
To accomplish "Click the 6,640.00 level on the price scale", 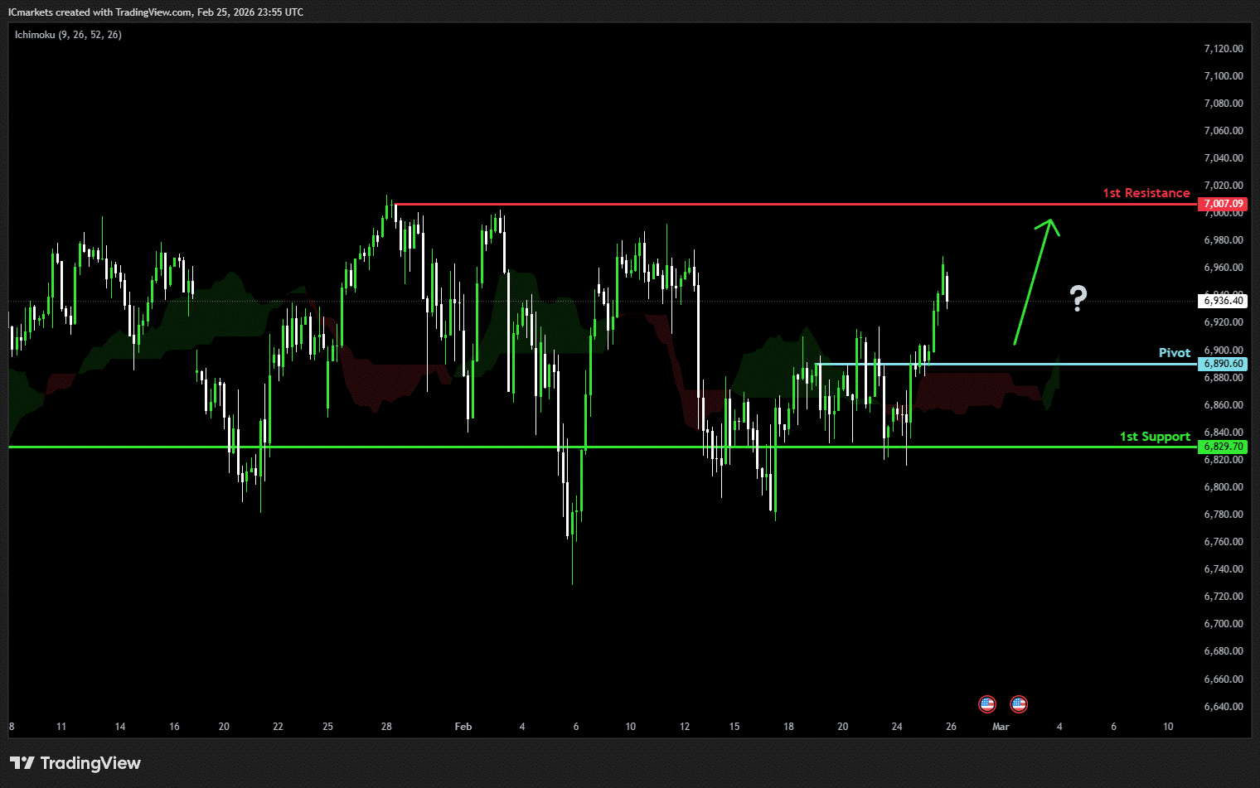I will (1223, 707).
